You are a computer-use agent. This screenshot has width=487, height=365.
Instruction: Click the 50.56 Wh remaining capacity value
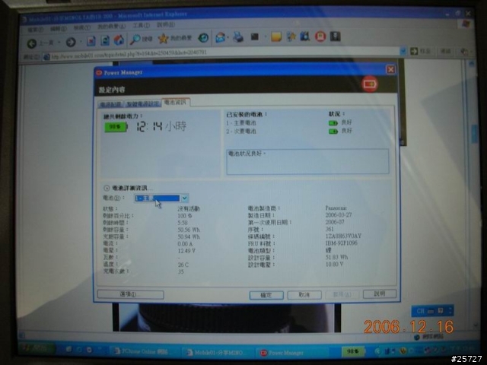(x=189, y=230)
